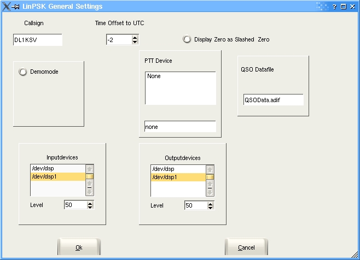Image resolution: width=360 pixels, height=260 pixels.
Task: Decrease the Inputdevices Level spinner
Action: tap(90, 208)
